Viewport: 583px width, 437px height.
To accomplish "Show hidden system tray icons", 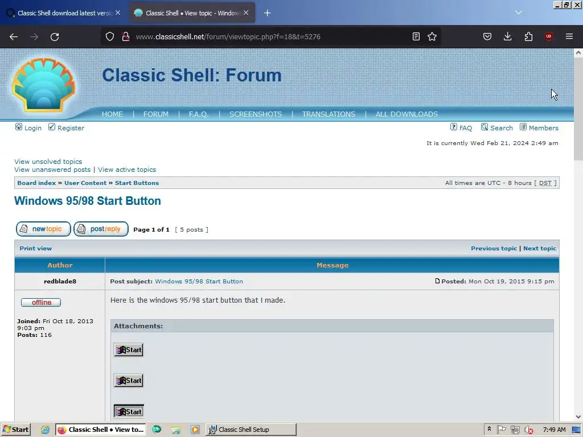I will (x=489, y=429).
